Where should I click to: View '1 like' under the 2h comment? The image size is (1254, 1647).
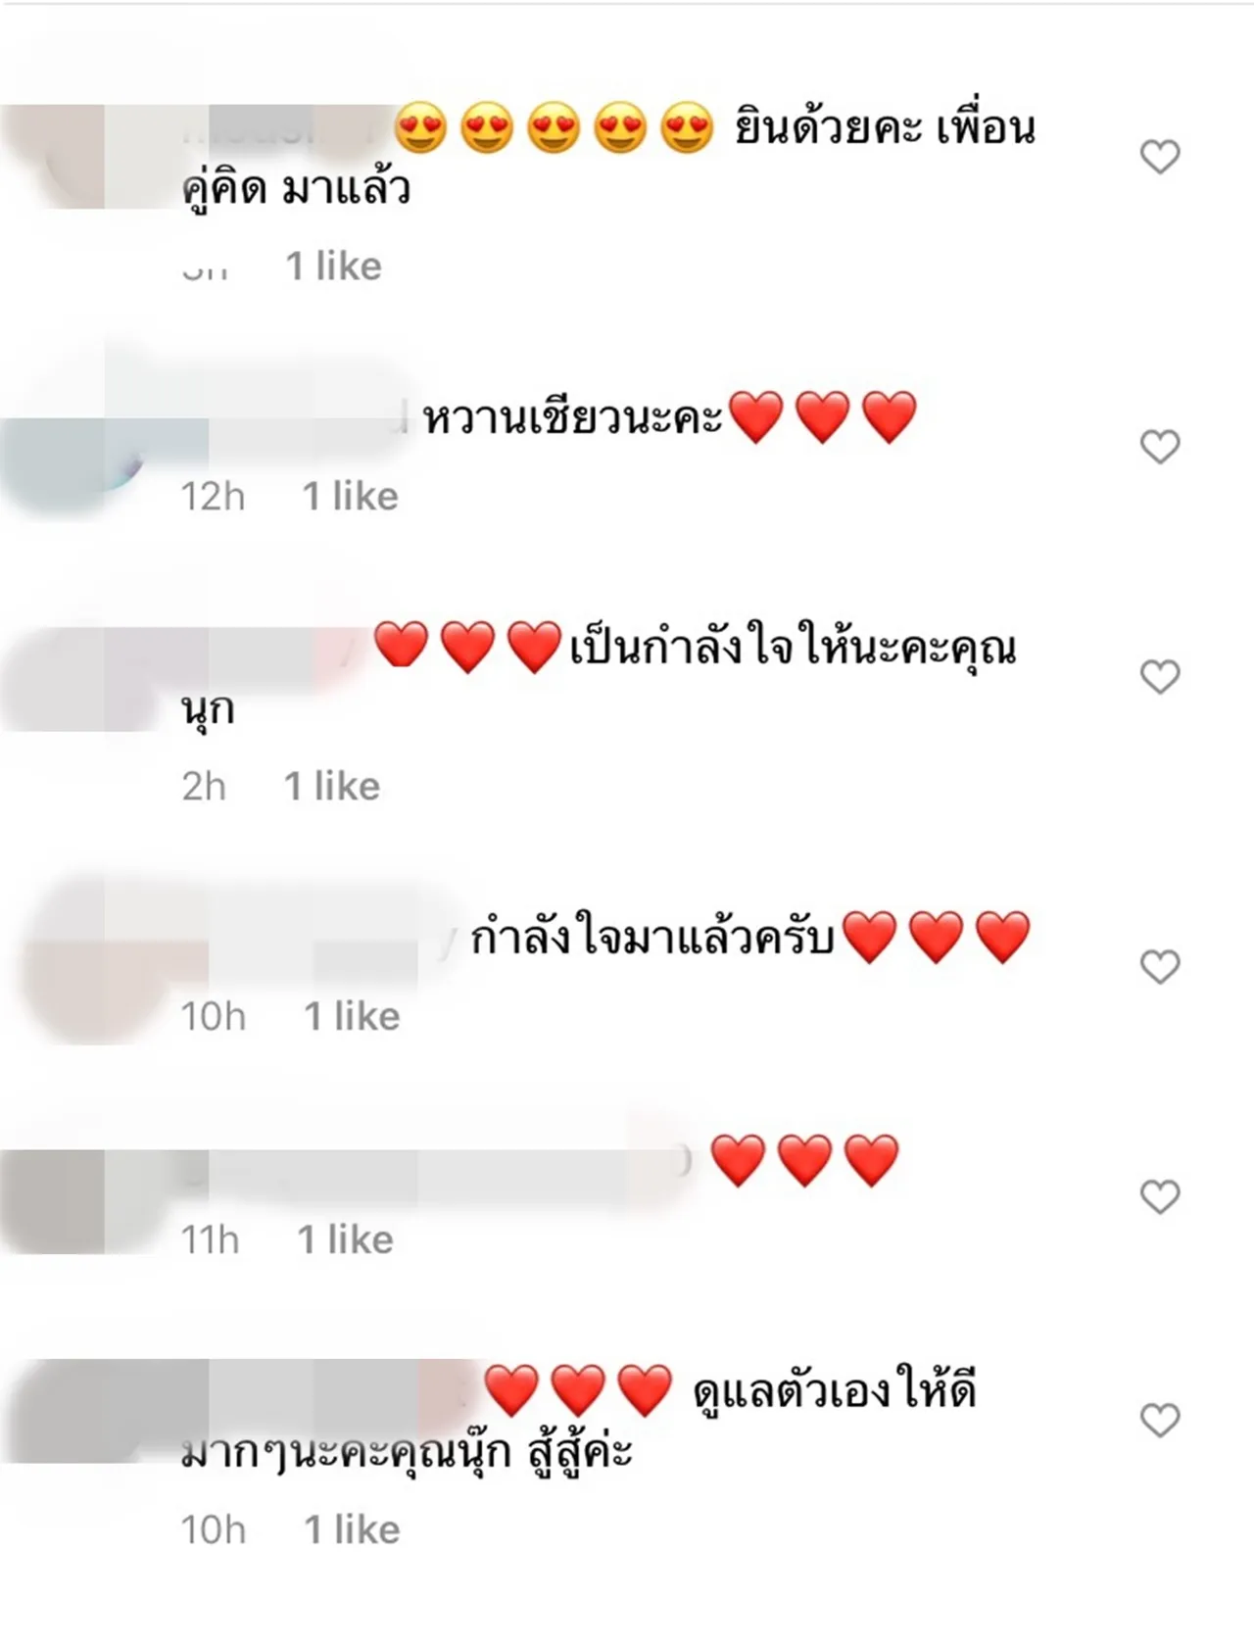click(332, 787)
